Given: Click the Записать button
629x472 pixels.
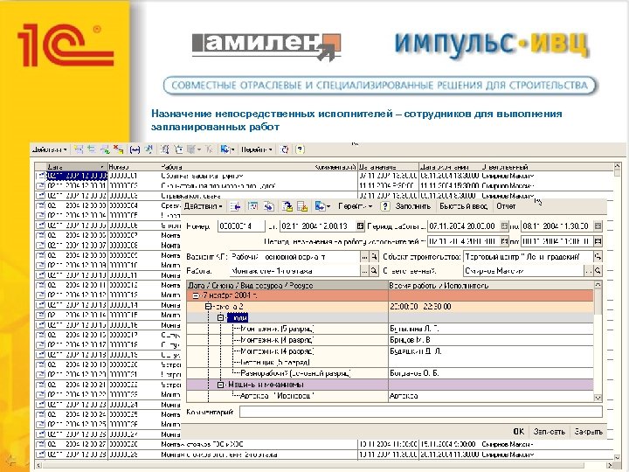Looking at the screenshot, I should (549, 432).
